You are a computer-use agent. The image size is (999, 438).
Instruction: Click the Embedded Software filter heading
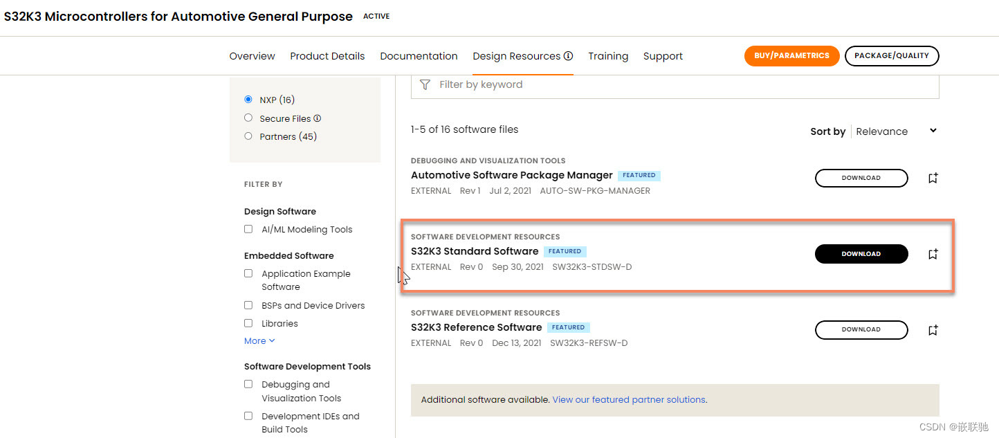tap(289, 256)
